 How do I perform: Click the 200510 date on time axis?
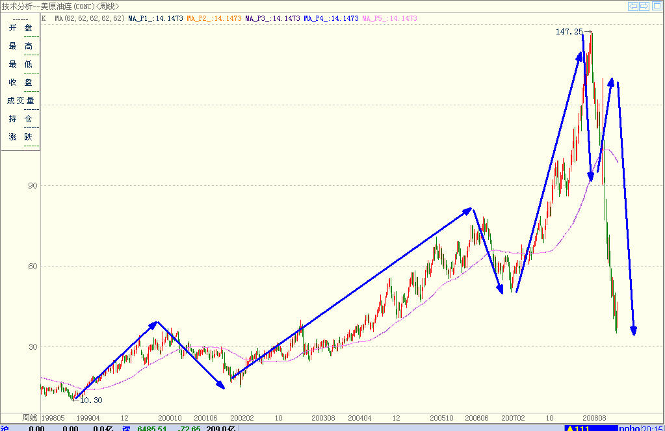pyautogui.click(x=441, y=418)
